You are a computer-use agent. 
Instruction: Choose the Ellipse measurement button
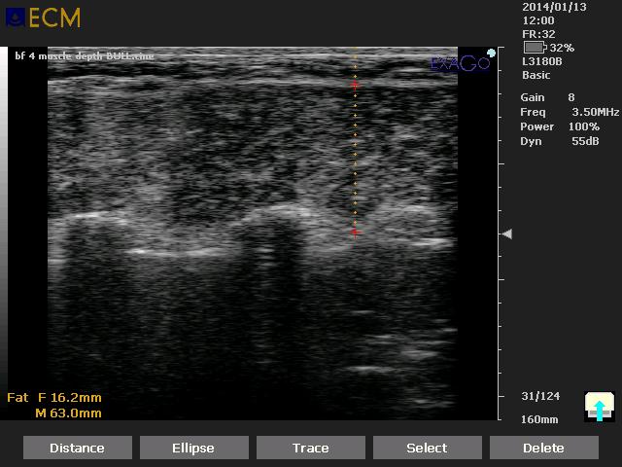tap(193, 448)
